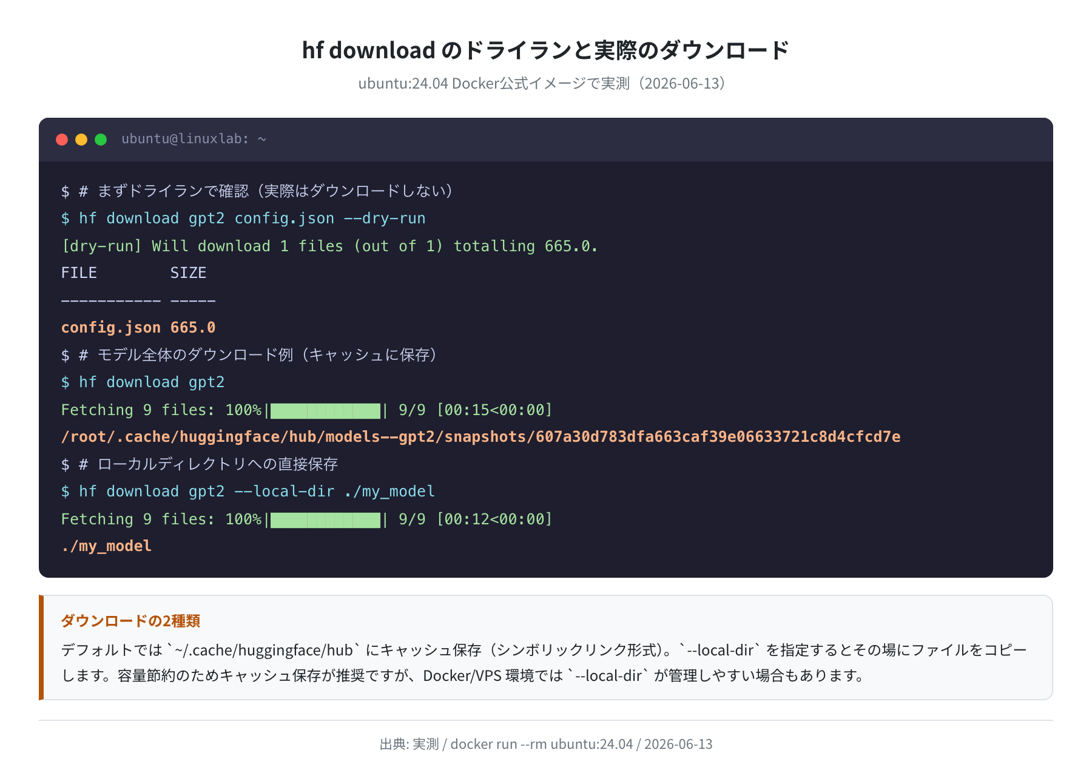Click the green maximize dot of terminal
The width and height of the screenshot is (1092, 778).
101,140
